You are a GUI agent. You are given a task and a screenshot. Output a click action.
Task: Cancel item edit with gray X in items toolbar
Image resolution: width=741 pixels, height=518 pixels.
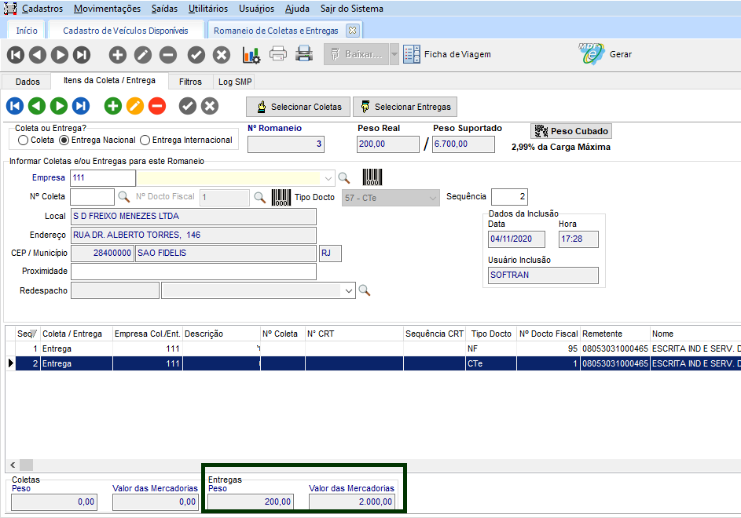[x=210, y=106]
